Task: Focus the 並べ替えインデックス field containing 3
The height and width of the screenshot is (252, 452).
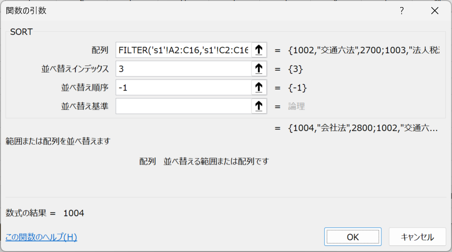Action: pyautogui.click(x=184, y=69)
